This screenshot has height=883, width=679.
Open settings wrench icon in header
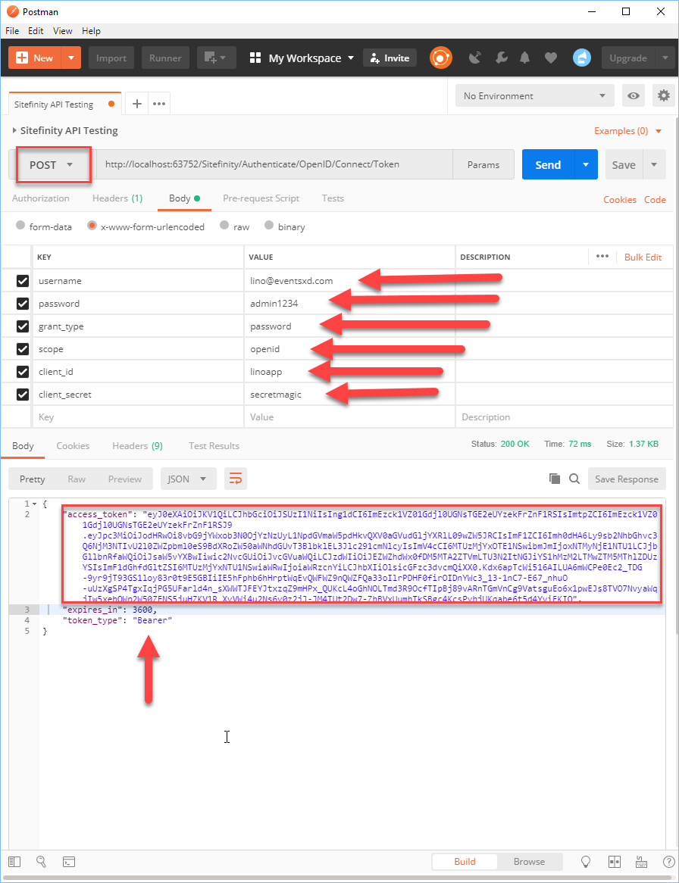point(501,58)
